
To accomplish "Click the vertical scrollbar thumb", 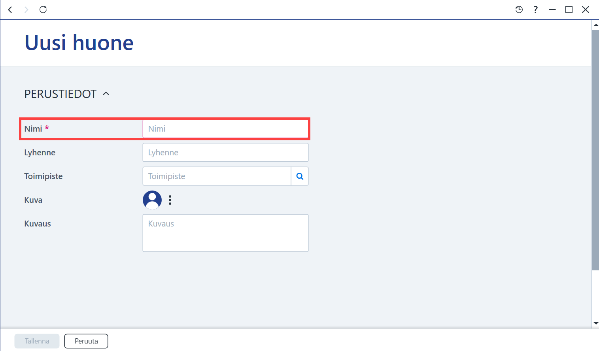I will 595,150.
